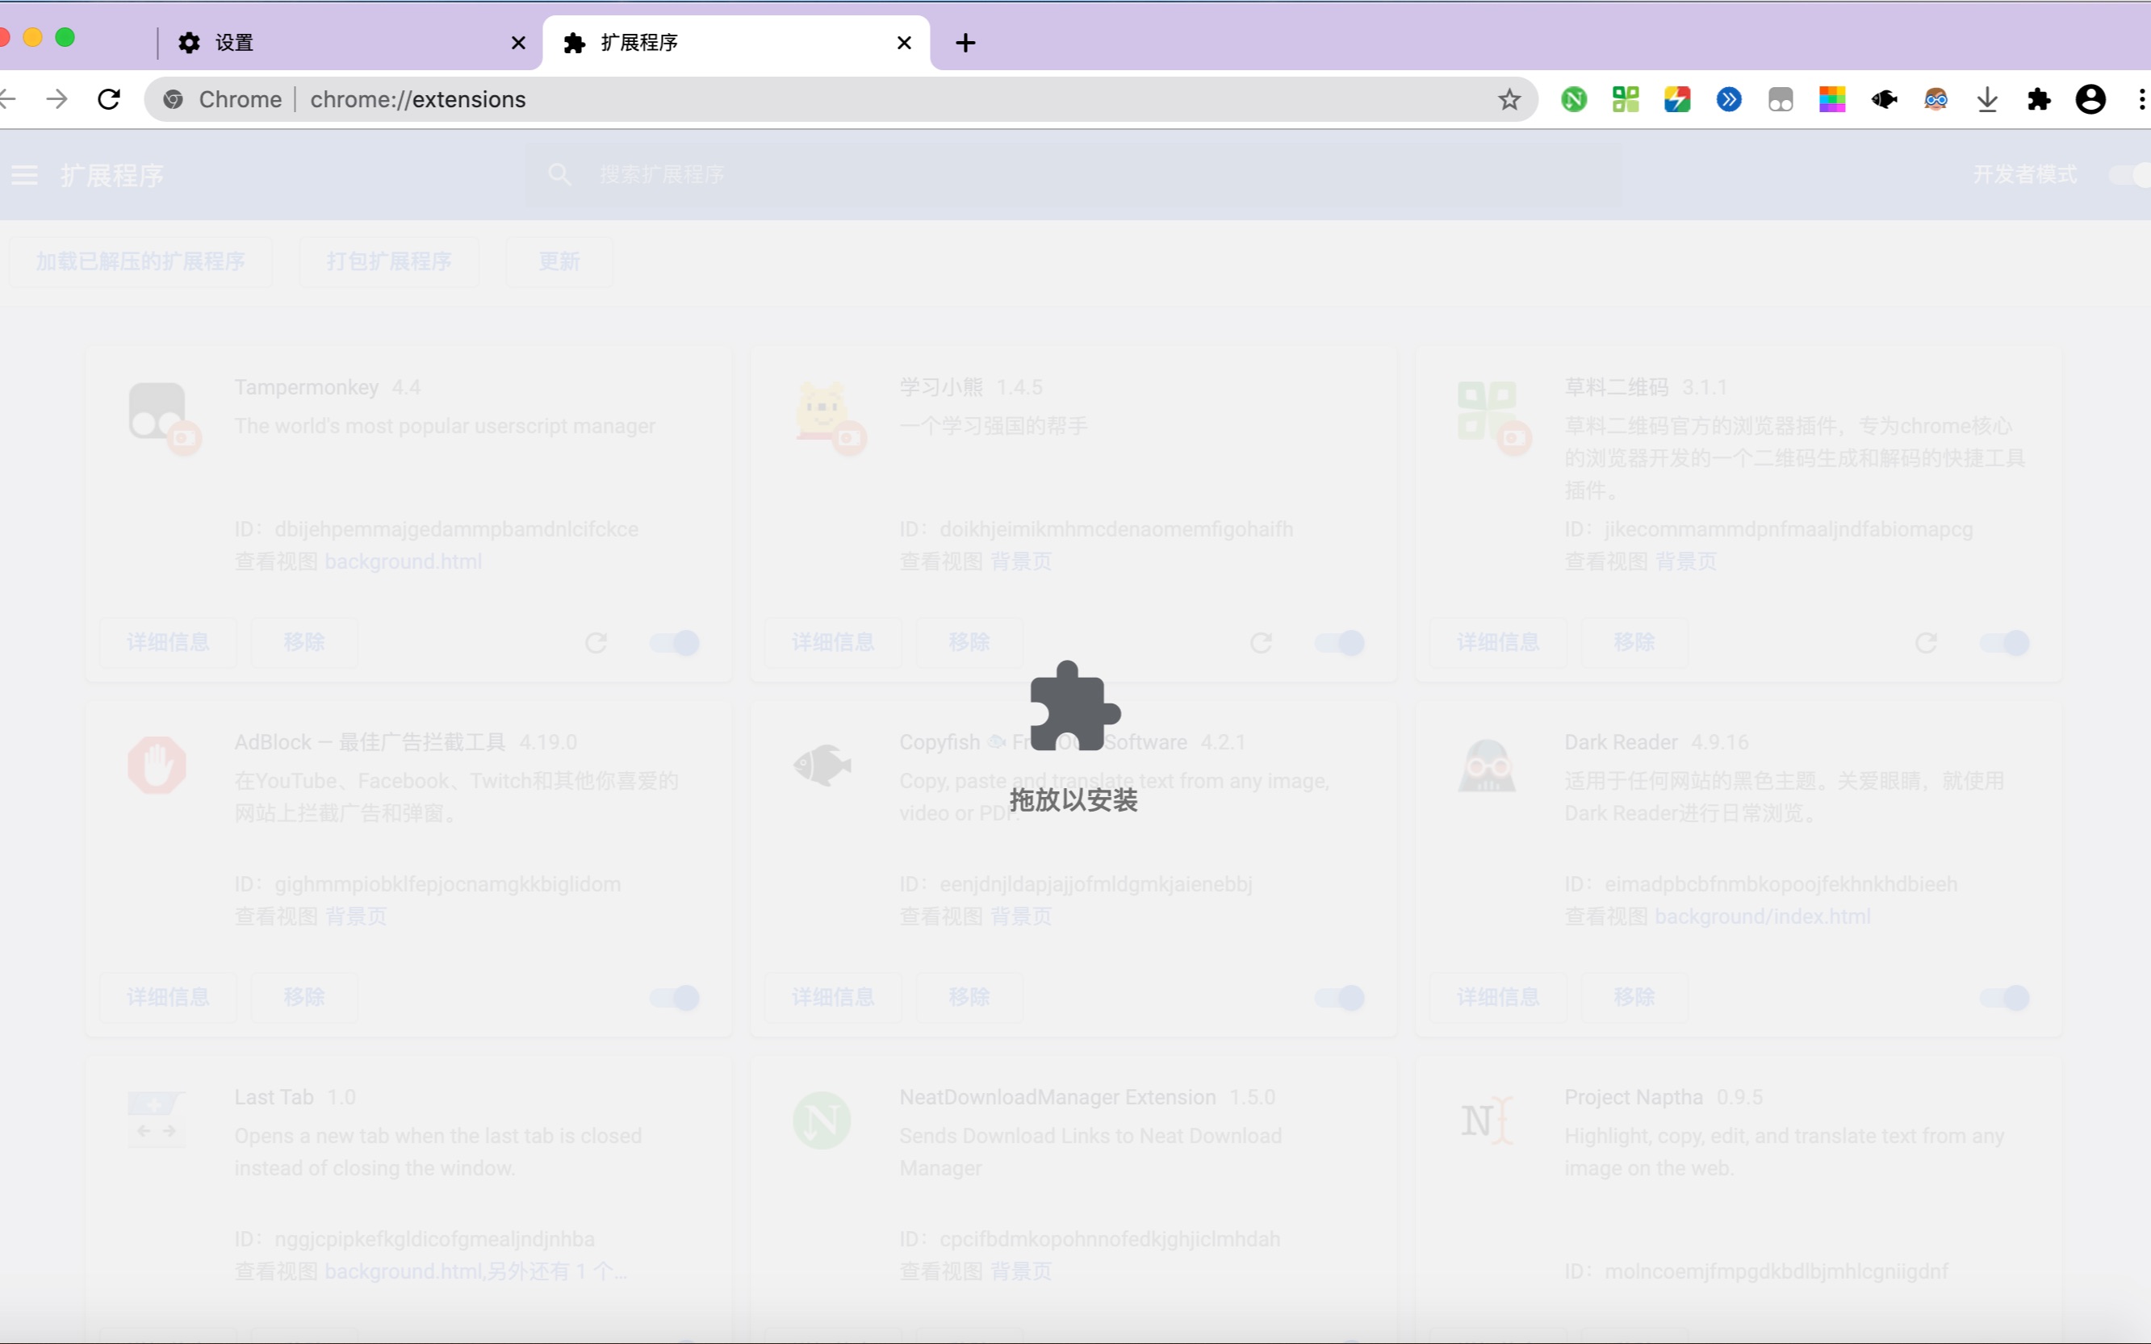Image resolution: width=2151 pixels, height=1344 pixels.
Task: Open the hamburger menu beside 扩展程序
Action: 24,175
